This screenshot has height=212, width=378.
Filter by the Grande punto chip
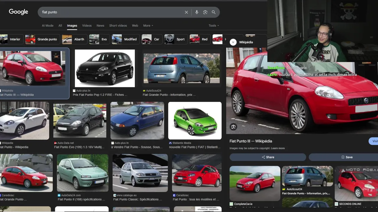(42, 39)
